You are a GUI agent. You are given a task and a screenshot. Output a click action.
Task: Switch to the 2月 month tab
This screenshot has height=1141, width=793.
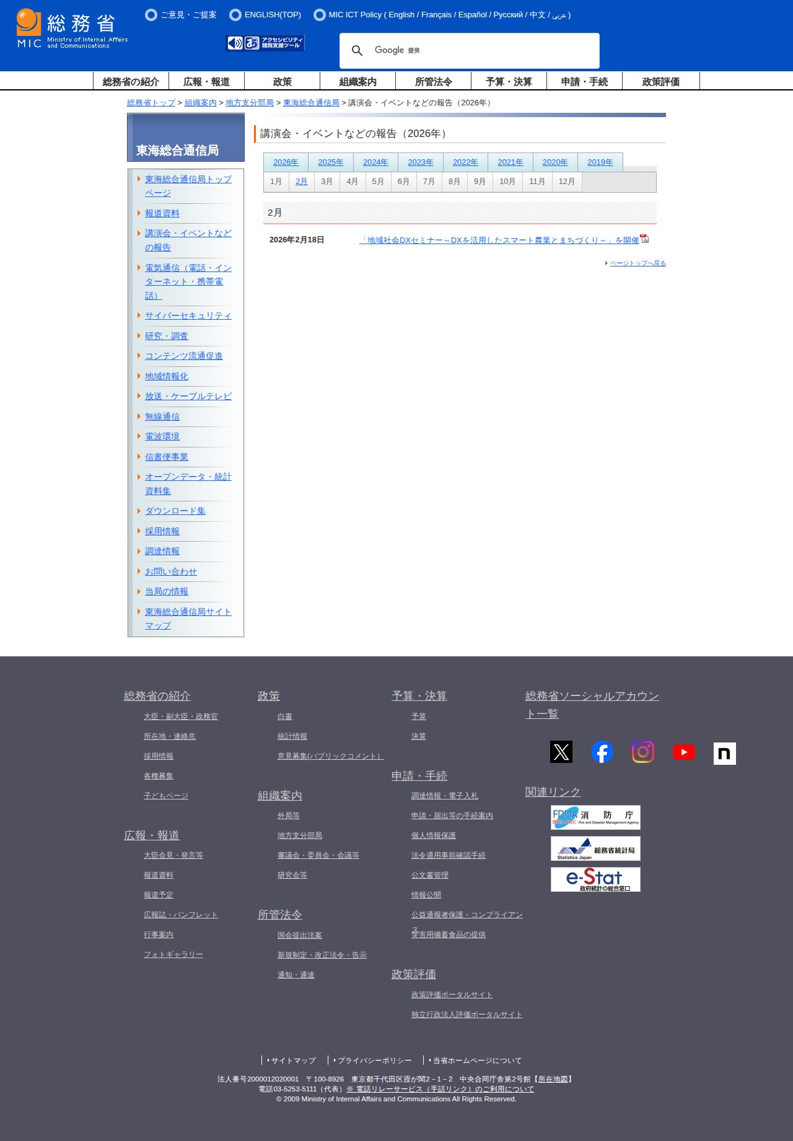(x=302, y=182)
